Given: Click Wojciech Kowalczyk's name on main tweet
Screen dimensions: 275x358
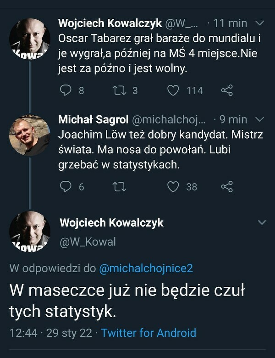Looking at the screenshot, I should [111, 223].
